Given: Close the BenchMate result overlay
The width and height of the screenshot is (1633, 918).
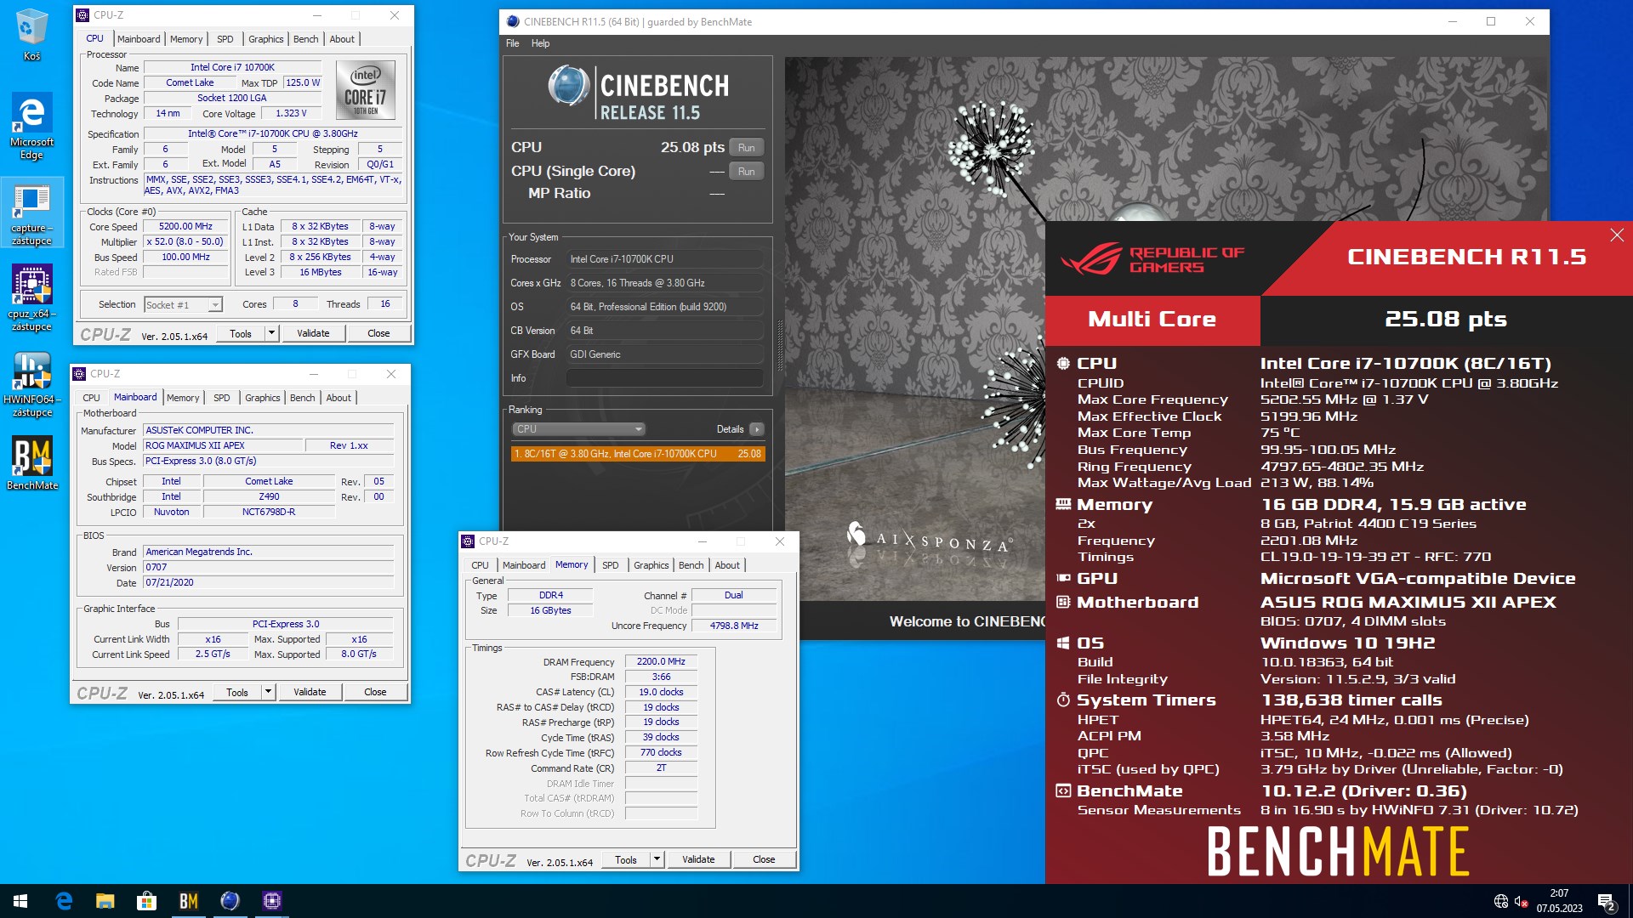Looking at the screenshot, I should click(1617, 235).
